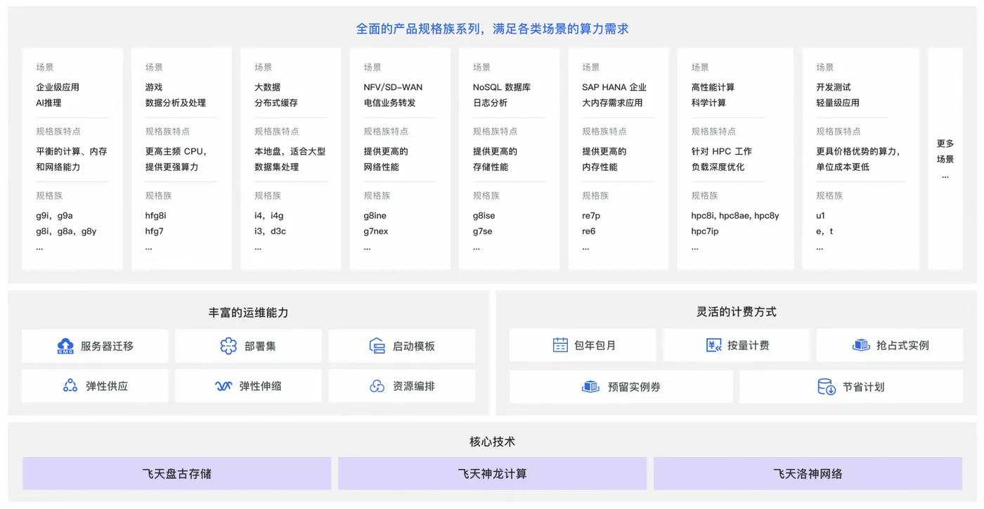Click the hfg8i spec family
Image resolution: width=984 pixels, height=509 pixels.
(x=156, y=216)
